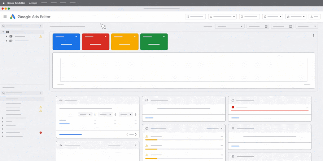
Task: Open the statistics button's dropdown arrow
Action: click(x=304, y=17)
